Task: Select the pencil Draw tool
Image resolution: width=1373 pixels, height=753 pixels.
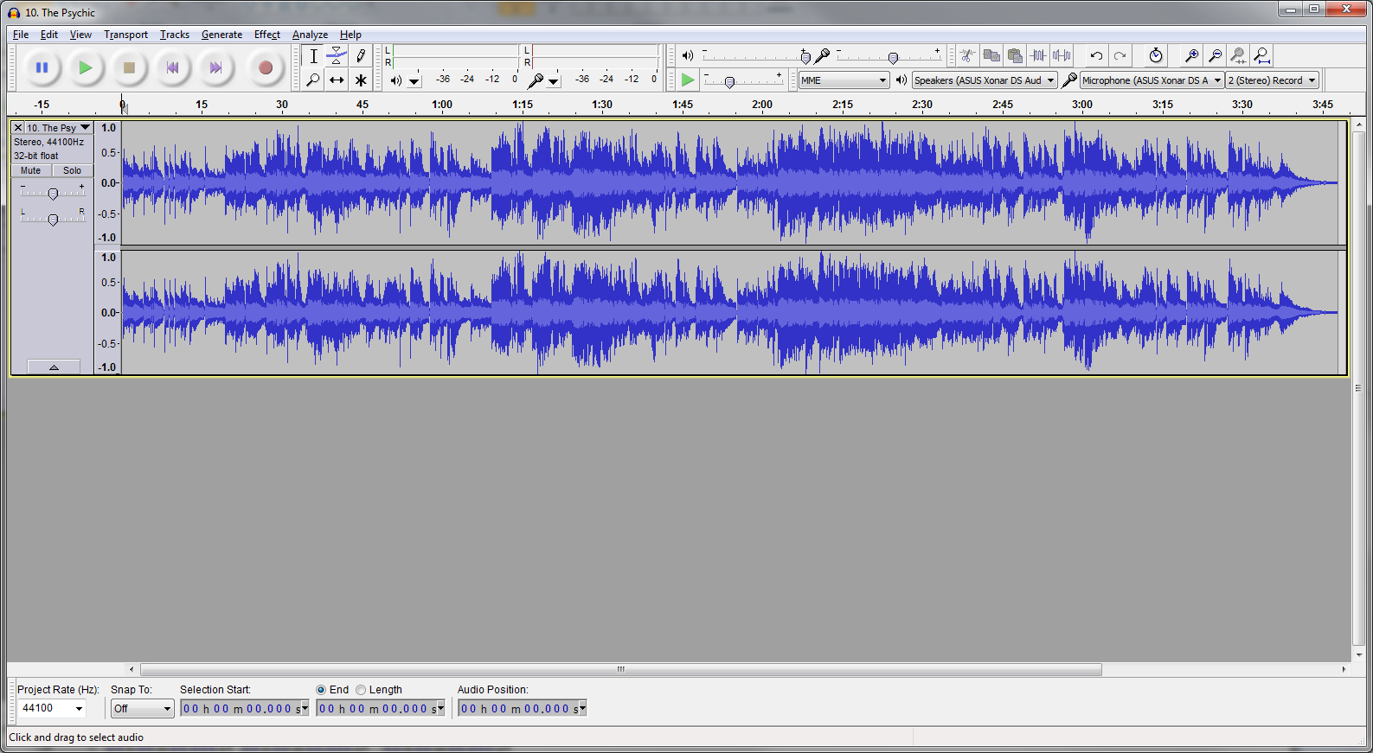Action: tap(361, 56)
